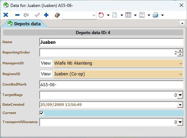Click the grey redo arrow icon
Viewport: 187px width, 138px height.
tap(26, 15)
